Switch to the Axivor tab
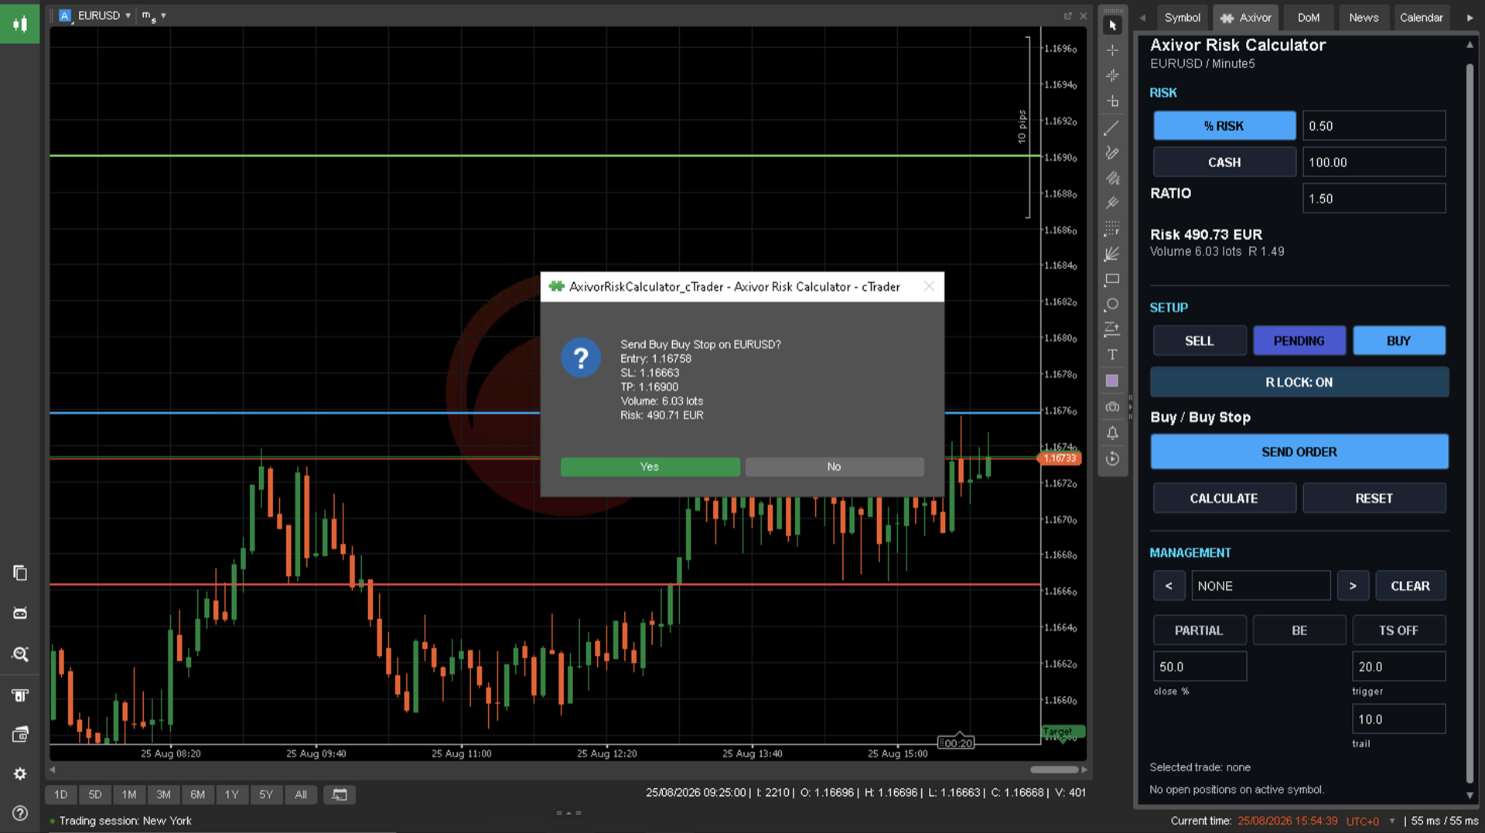1485x833 pixels. click(1246, 17)
